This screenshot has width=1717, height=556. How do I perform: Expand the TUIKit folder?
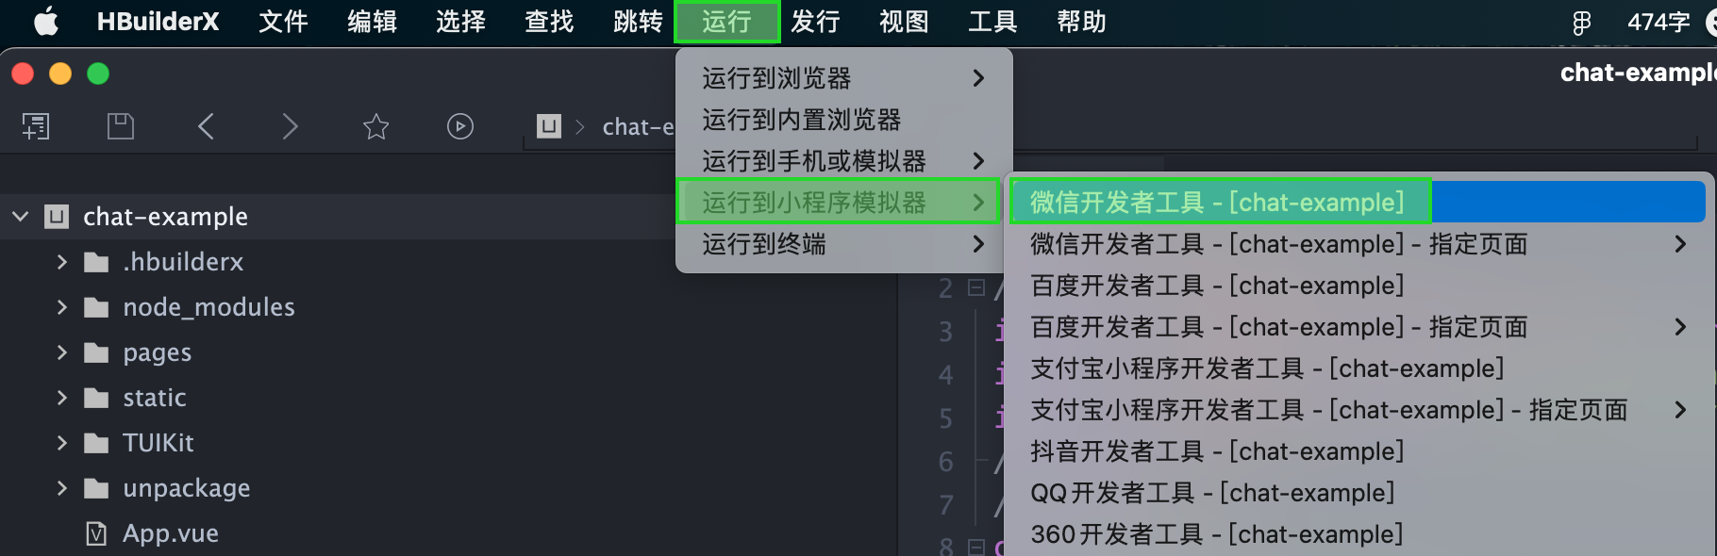click(62, 443)
